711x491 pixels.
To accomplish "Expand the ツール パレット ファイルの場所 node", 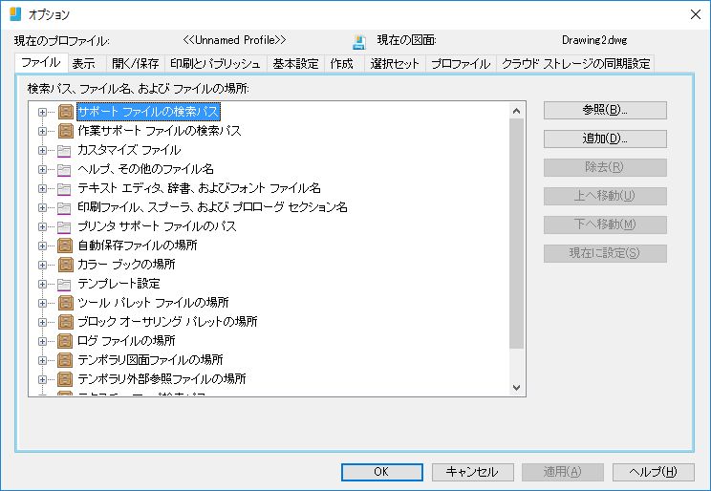I will tap(42, 303).
